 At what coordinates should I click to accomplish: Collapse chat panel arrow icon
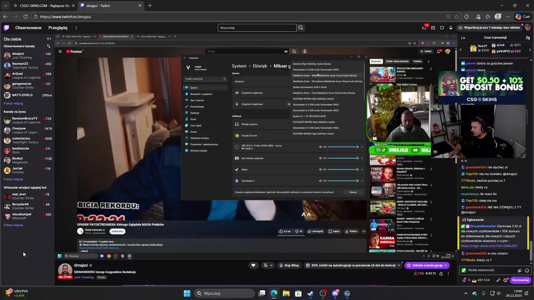pos(463,37)
